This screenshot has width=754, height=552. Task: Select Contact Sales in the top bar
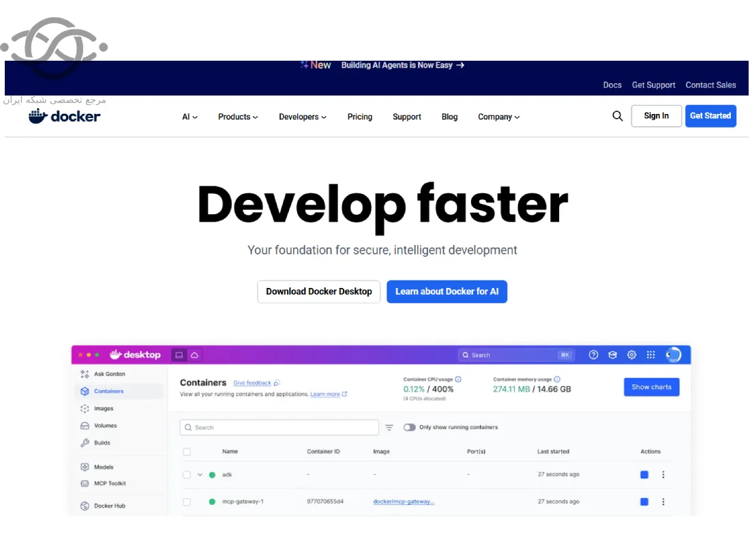coord(711,85)
